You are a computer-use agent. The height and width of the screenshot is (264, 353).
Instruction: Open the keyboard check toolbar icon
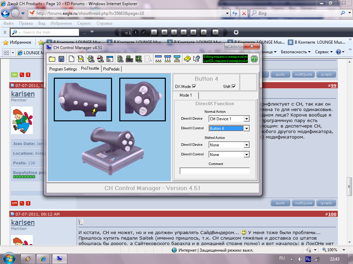pos(129,59)
